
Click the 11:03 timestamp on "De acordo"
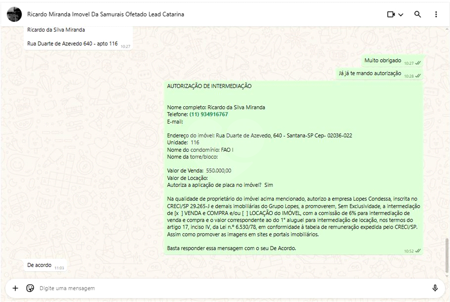click(59, 268)
